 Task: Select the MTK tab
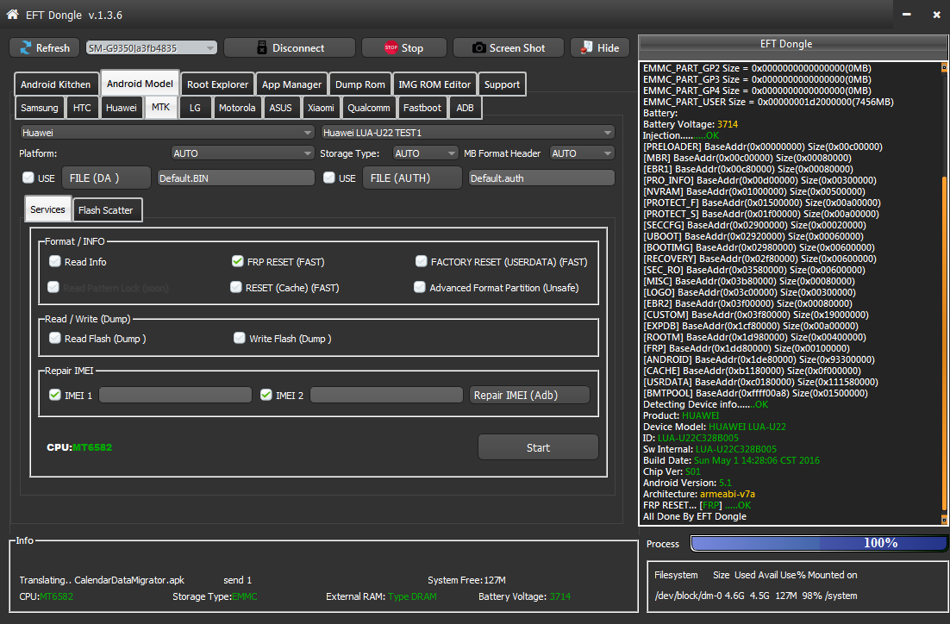(x=160, y=107)
